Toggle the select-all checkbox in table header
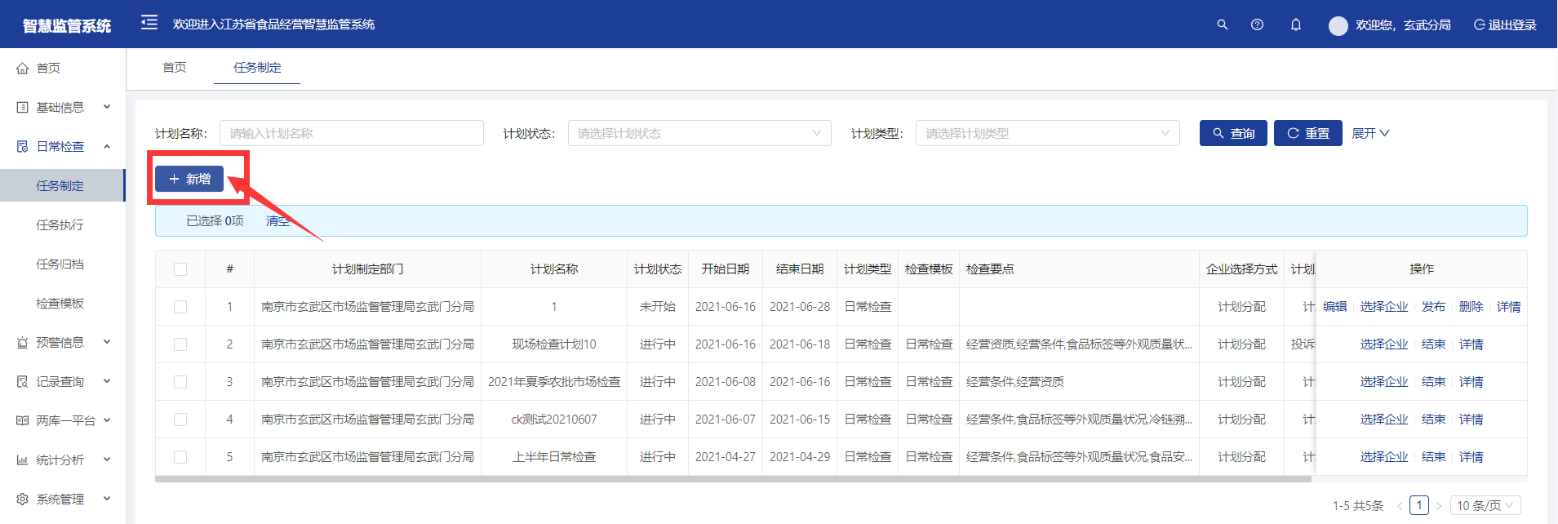 pos(180,269)
